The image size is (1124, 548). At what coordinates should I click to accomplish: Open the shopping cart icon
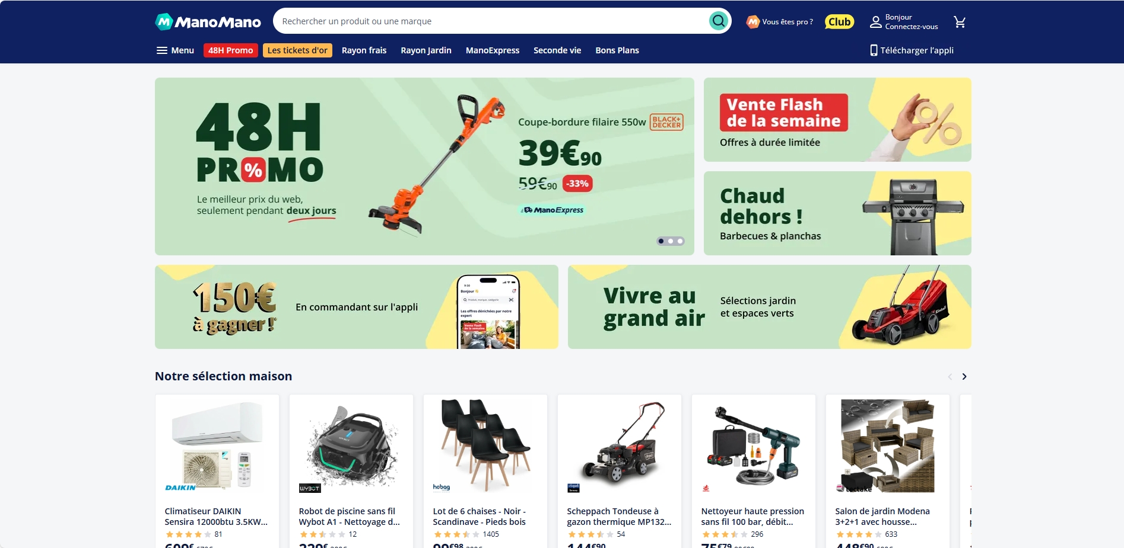[x=960, y=22]
